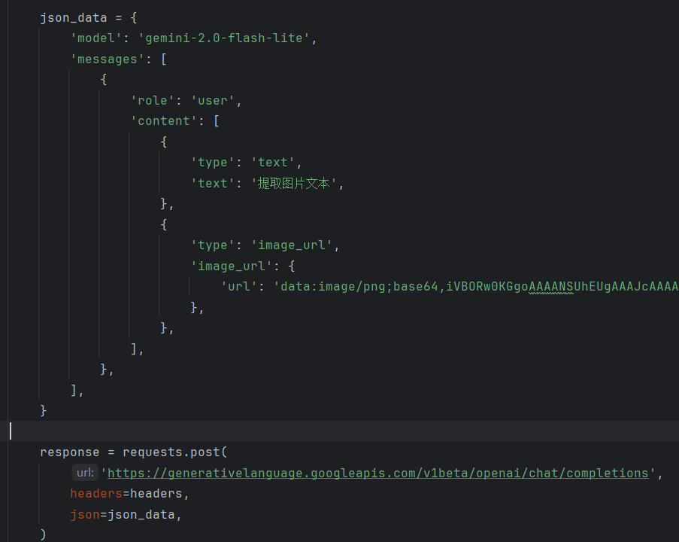Image resolution: width=679 pixels, height=542 pixels.
Task: Open the generativelanguage.googleapis.com completions URL link
Action: 378,473
